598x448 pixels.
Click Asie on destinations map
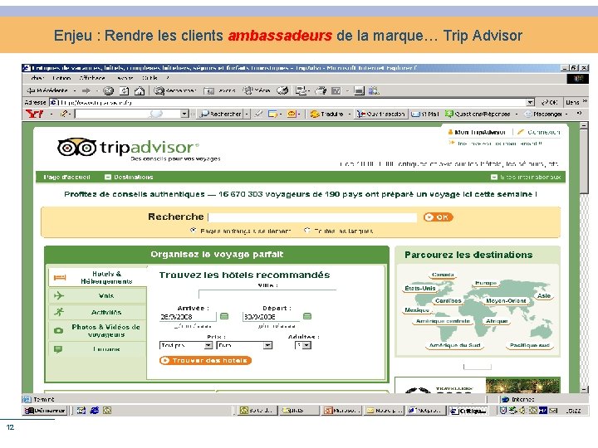(x=544, y=295)
